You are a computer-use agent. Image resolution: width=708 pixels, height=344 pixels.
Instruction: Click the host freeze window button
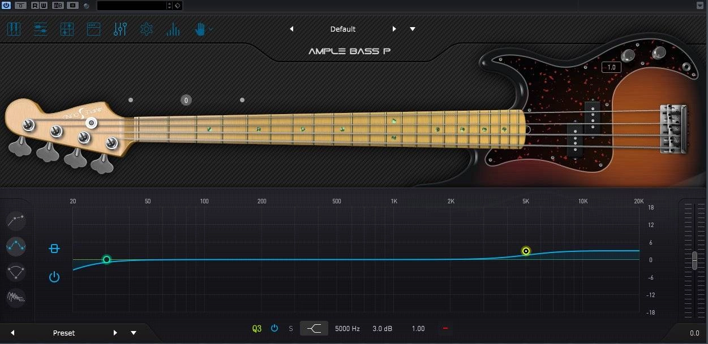pos(21,5)
